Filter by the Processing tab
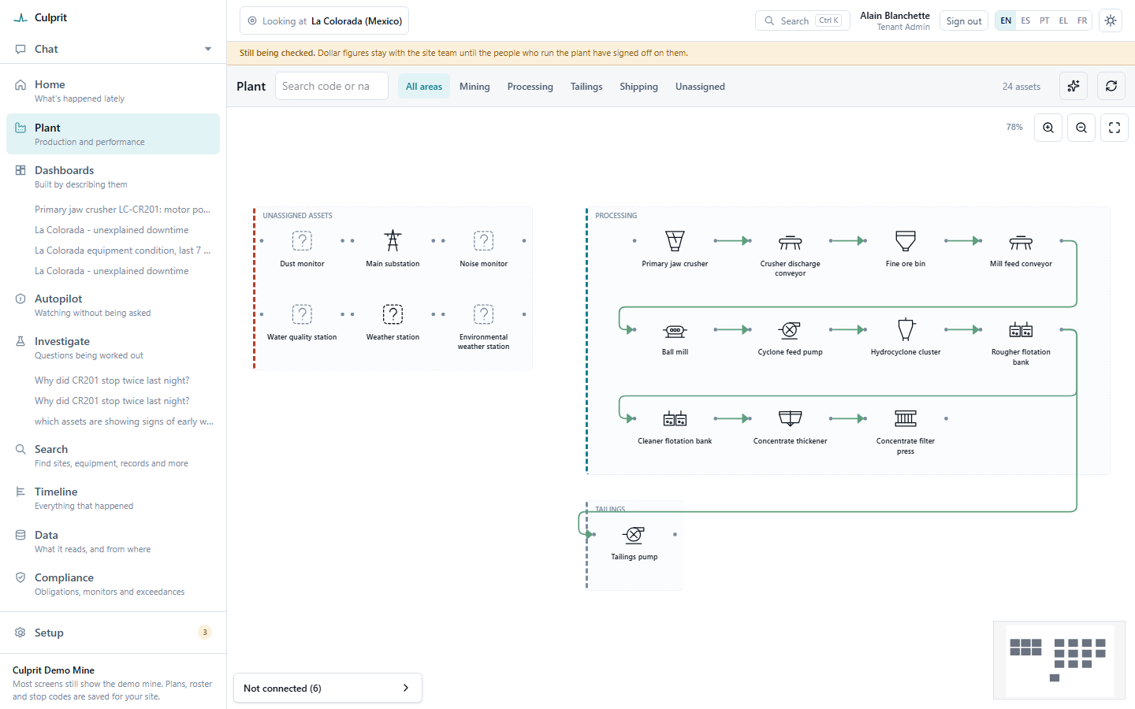The height and width of the screenshot is (709, 1135). tap(530, 87)
